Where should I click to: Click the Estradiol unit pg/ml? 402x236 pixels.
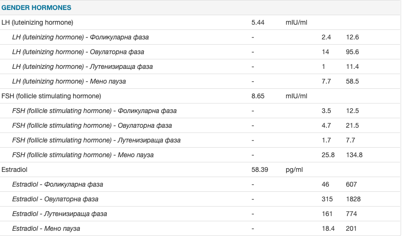(x=294, y=170)
